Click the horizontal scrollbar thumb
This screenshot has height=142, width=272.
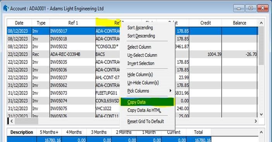coord(26,121)
